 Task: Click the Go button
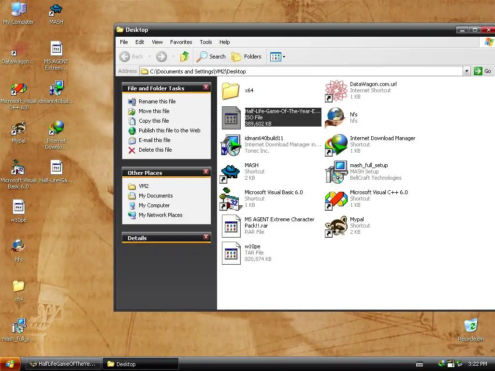point(483,71)
